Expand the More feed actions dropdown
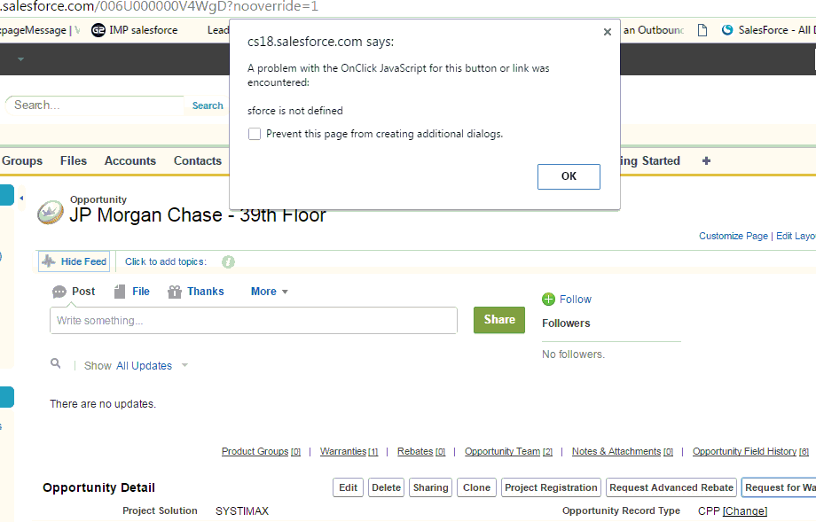The height and width of the screenshot is (522, 816). pyautogui.click(x=269, y=292)
